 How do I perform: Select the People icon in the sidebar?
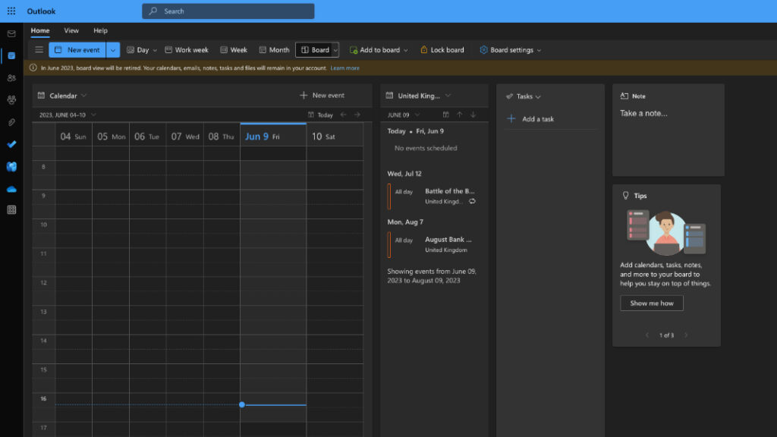tap(11, 79)
